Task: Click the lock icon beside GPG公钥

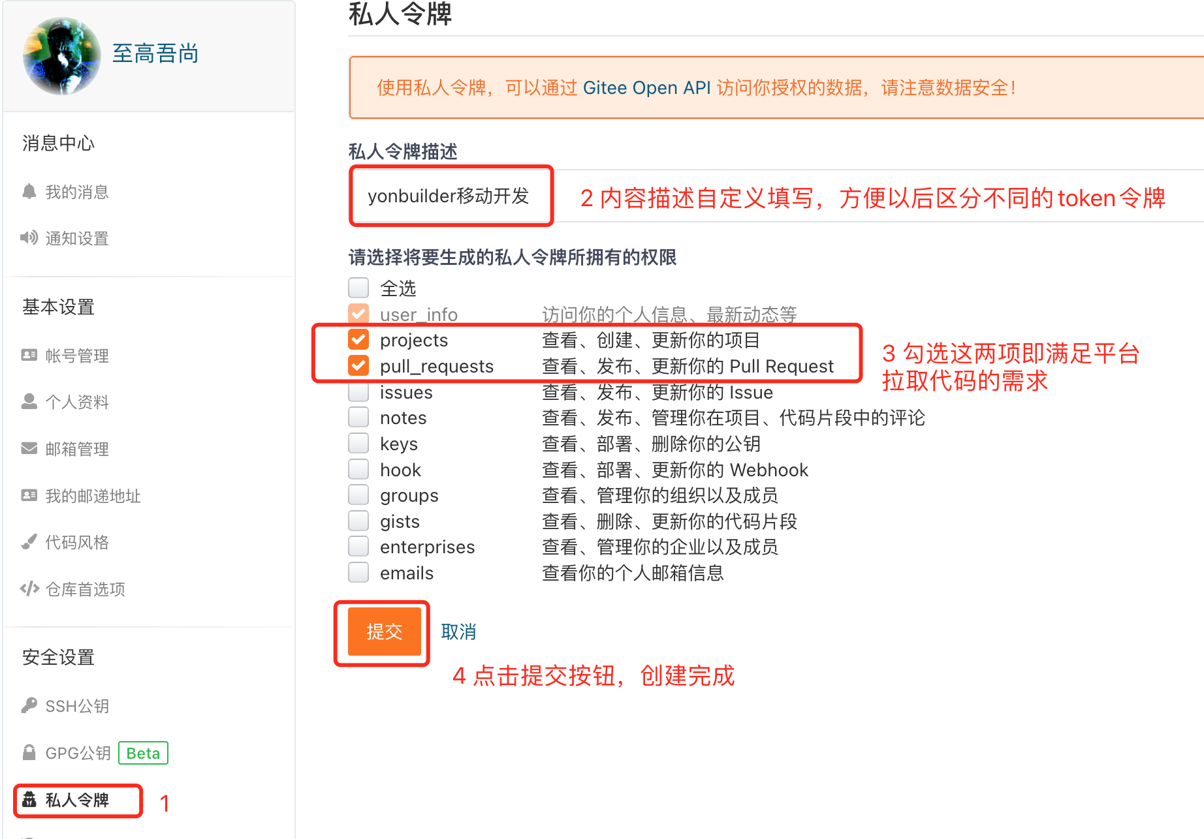Action: pos(29,752)
